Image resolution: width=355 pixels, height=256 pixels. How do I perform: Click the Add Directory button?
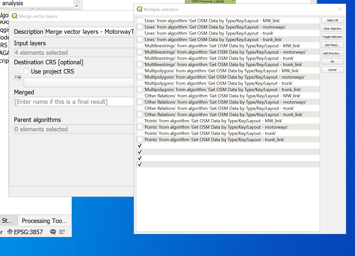(332, 53)
